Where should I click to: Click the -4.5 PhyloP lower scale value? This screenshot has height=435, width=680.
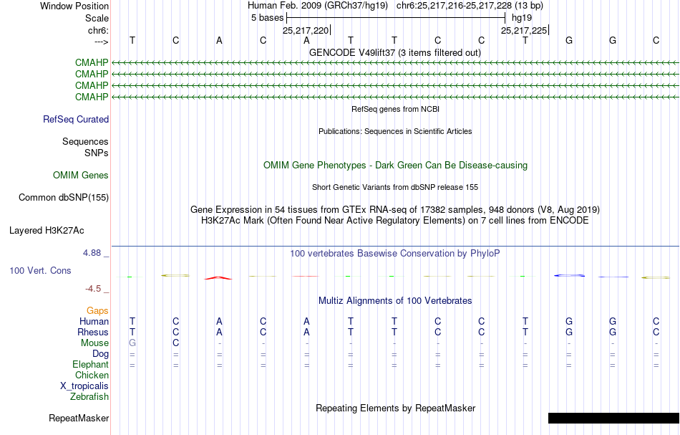[x=93, y=289]
